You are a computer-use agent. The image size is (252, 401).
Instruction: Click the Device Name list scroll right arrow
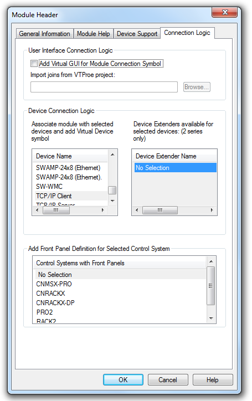(102, 210)
